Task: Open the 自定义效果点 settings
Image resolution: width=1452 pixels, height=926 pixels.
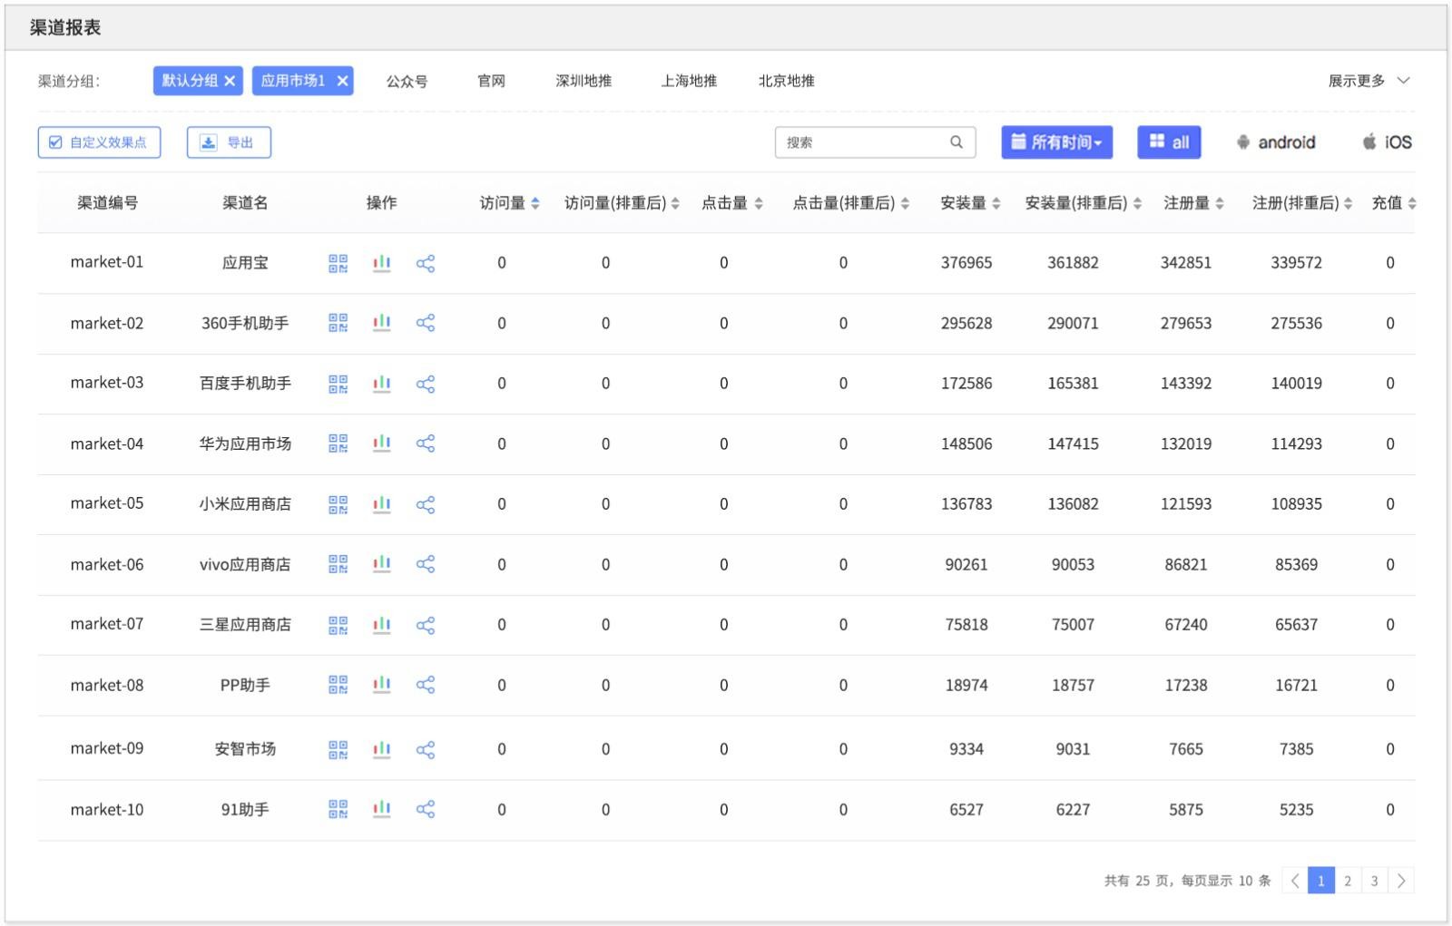Action: point(99,142)
